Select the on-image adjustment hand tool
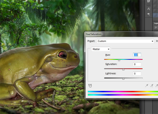Image resolution: width=158 pixels, height=114 pixels. point(90,86)
